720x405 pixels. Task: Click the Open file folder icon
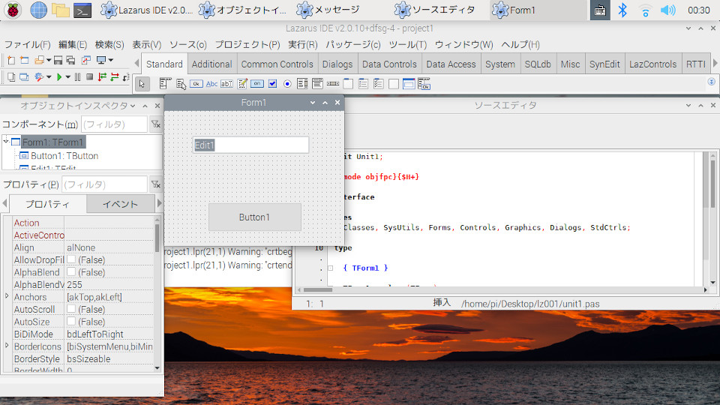[39, 60]
